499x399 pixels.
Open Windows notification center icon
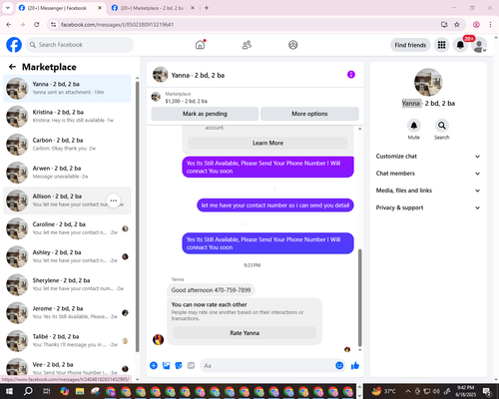pyautogui.click(x=487, y=391)
